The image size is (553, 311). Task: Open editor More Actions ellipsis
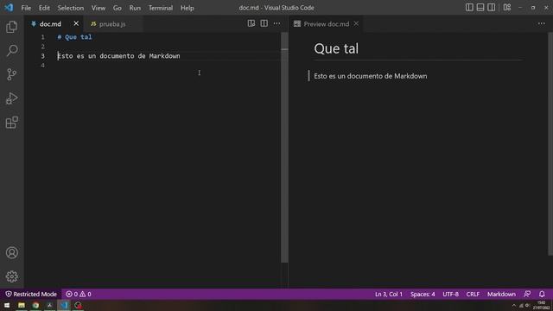point(276,23)
